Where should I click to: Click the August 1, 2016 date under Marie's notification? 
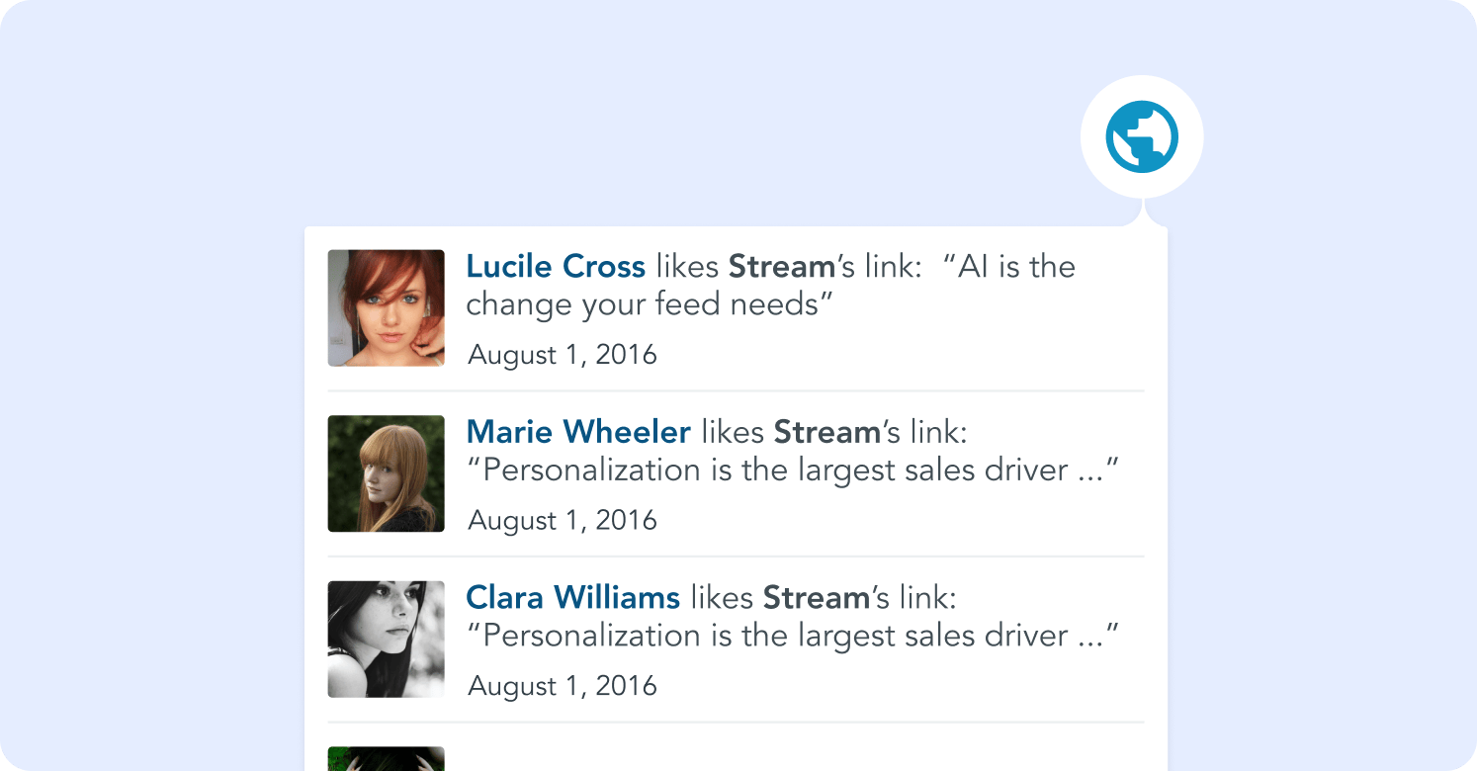(562, 520)
